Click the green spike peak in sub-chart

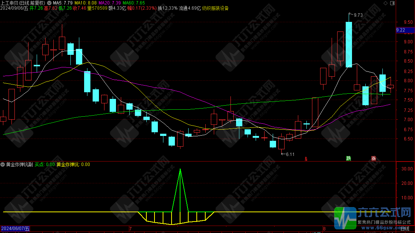click(180, 169)
